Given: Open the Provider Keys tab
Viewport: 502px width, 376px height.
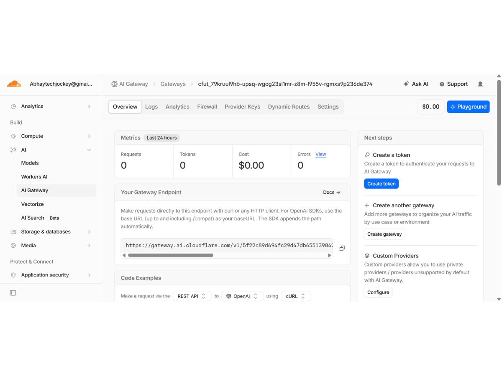Looking at the screenshot, I should (243, 107).
